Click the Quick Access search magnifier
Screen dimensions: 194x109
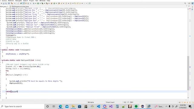tap(185, 3)
